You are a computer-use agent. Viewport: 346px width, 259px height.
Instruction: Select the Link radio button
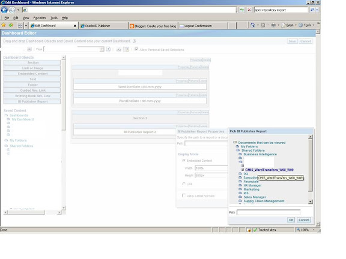(184, 184)
